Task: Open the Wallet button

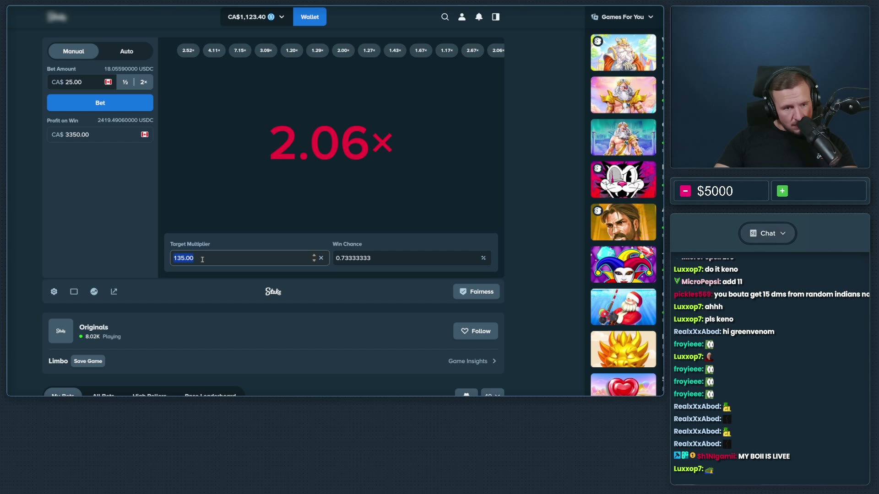Action: (309, 17)
